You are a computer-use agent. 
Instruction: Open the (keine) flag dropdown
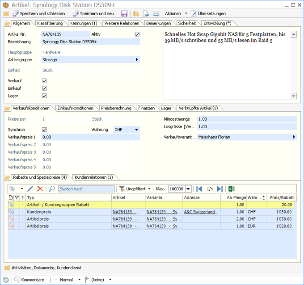pos(110,280)
